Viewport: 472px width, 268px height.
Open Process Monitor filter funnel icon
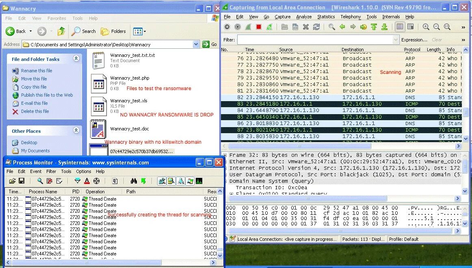point(77,181)
